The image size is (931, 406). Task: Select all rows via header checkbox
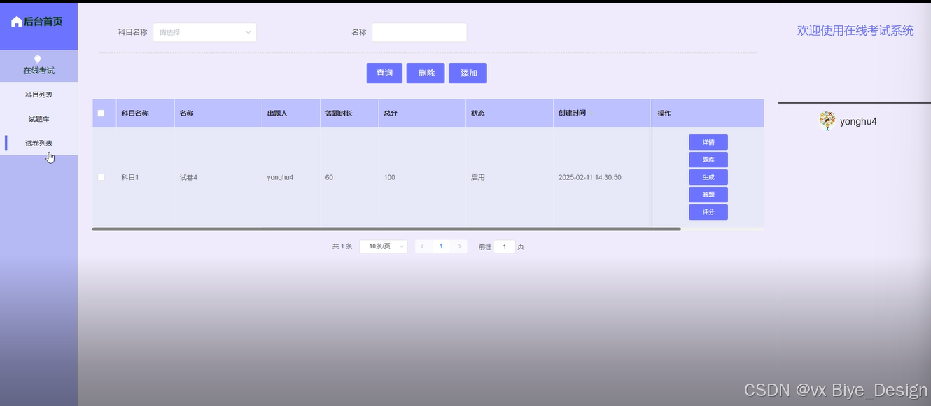click(x=101, y=113)
